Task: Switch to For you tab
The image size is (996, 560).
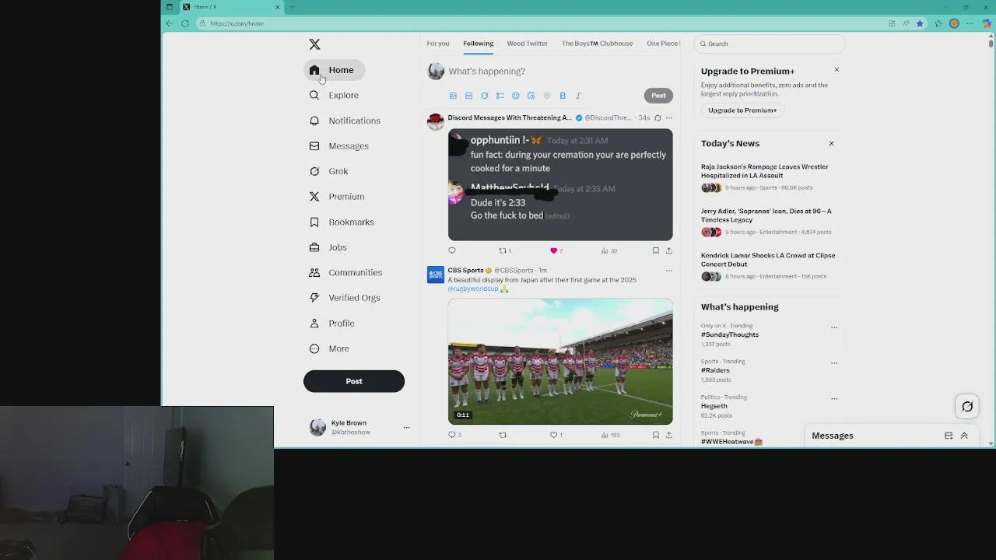Action: coord(438,44)
